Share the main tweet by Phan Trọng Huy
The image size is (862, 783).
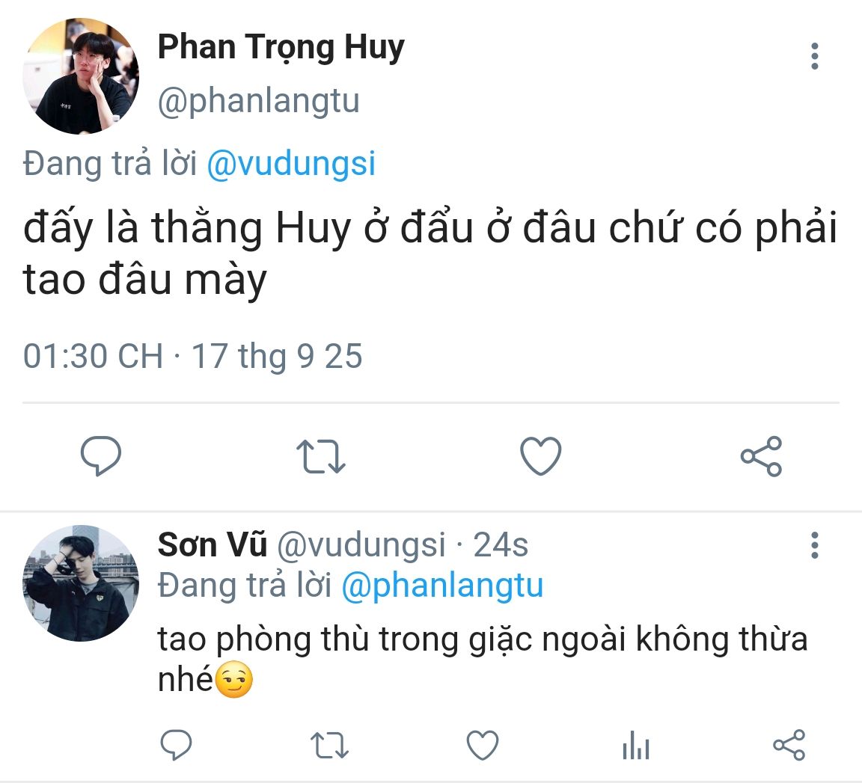tap(761, 456)
